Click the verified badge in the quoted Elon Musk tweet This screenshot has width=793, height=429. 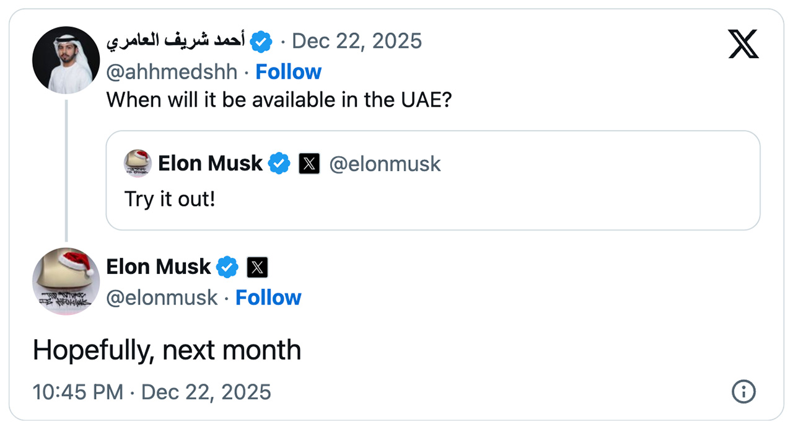(x=279, y=164)
